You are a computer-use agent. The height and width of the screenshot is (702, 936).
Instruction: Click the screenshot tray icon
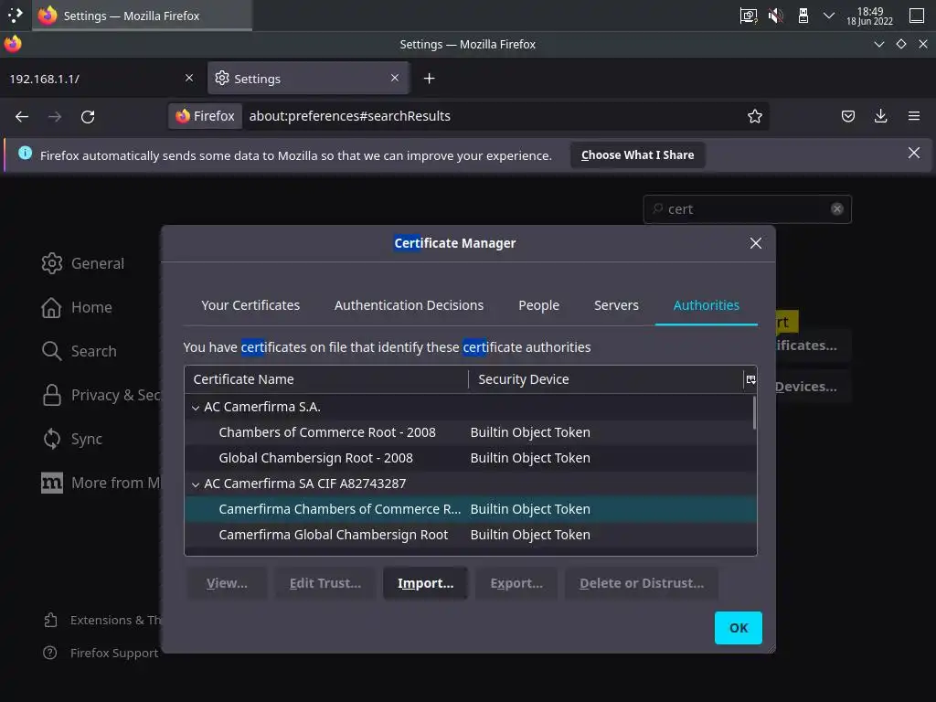pos(748,16)
